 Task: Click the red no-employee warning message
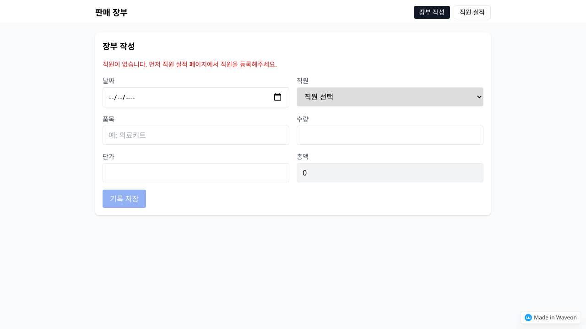click(190, 64)
